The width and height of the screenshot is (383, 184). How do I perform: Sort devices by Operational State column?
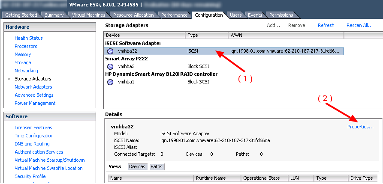pos(261,178)
